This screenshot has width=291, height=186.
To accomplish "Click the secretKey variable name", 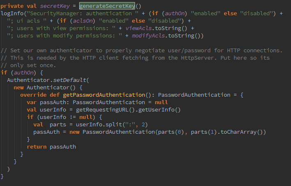I will pyautogui.click(x=55, y=6).
